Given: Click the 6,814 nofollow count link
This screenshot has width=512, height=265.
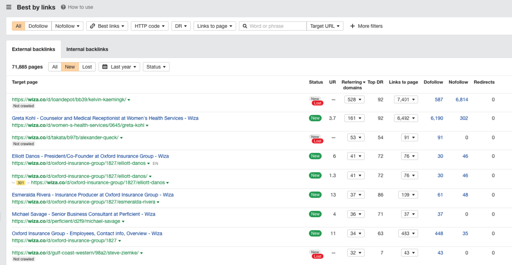Looking at the screenshot, I should [462, 100].
